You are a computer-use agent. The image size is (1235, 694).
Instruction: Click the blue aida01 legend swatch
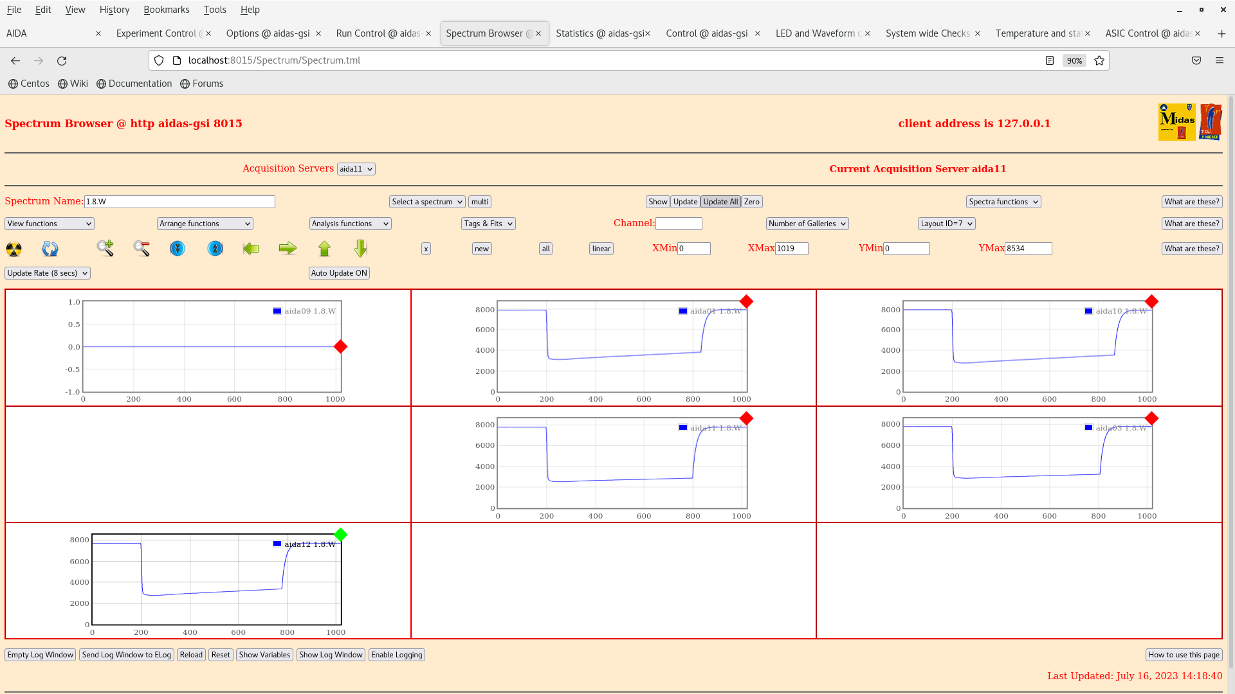(x=683, y=311)
